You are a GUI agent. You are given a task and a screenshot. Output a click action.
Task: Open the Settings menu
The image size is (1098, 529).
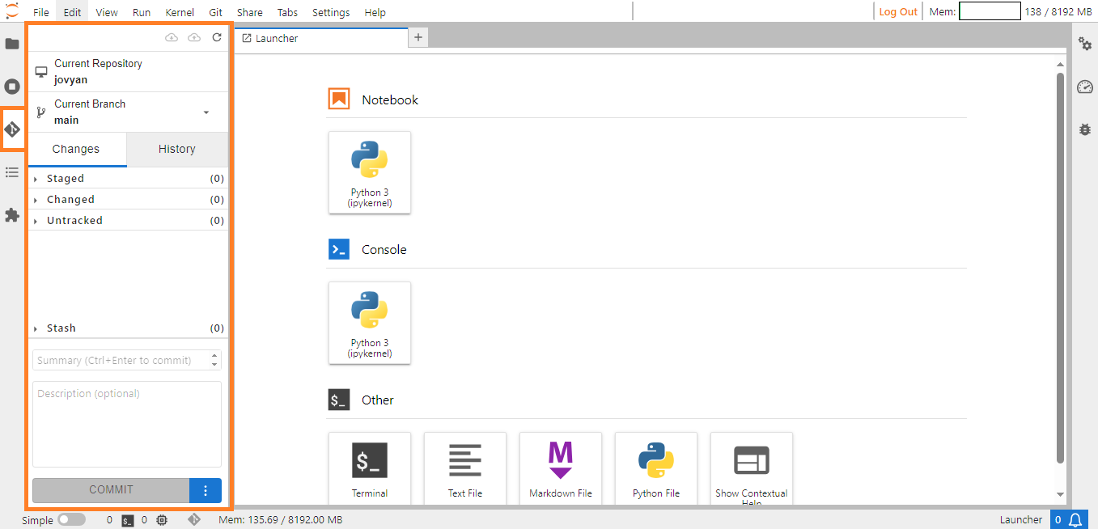tap(331, 12)
